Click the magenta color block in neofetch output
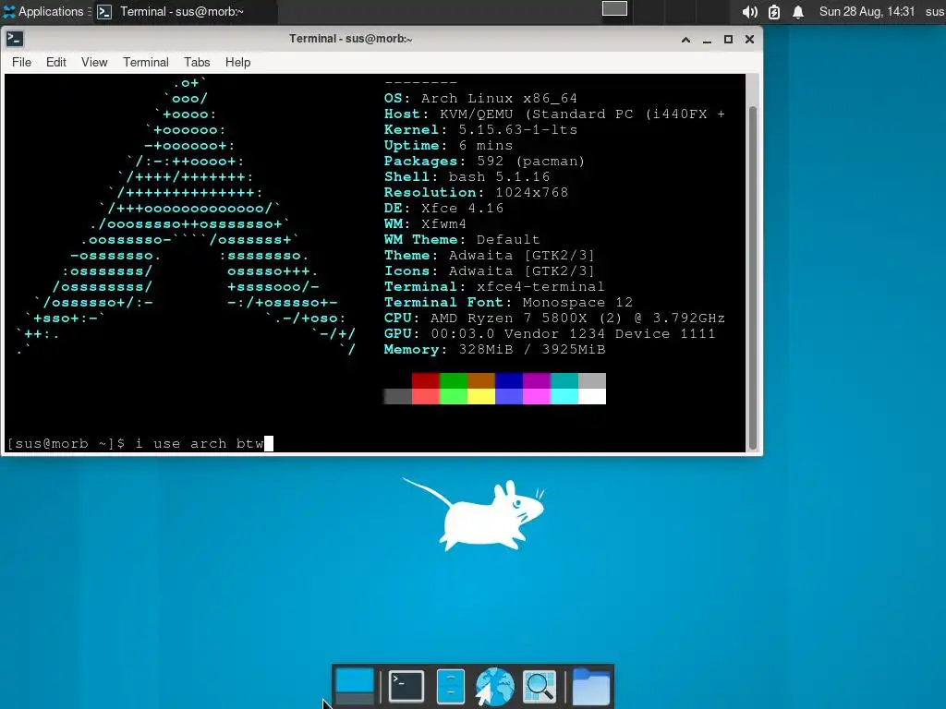 [x=537, y=380]
